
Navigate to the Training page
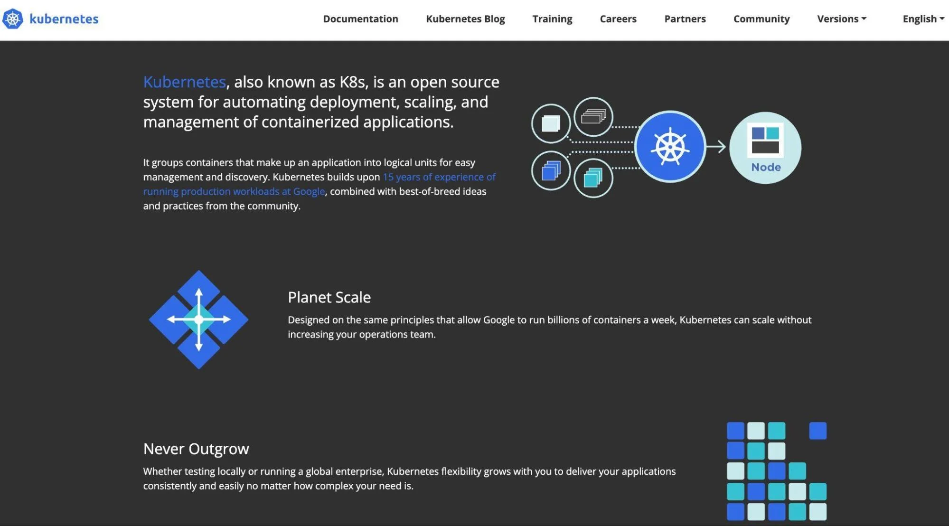(x=552, y=19)
